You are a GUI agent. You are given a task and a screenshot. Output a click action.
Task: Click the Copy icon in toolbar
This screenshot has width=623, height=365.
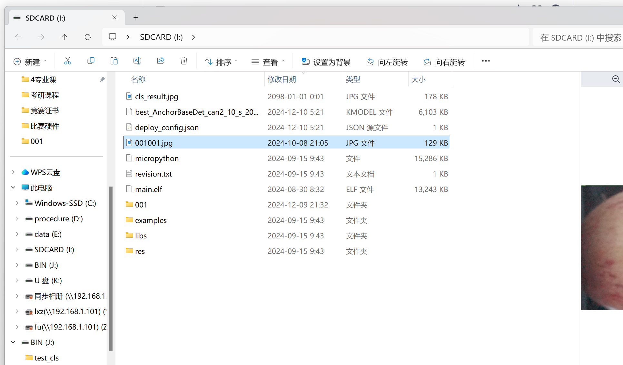91,61
